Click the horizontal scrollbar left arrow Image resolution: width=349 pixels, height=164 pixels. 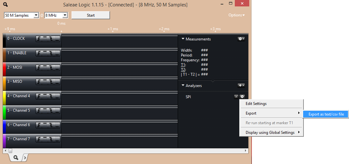pyautogui.click(x=5, y=151)
